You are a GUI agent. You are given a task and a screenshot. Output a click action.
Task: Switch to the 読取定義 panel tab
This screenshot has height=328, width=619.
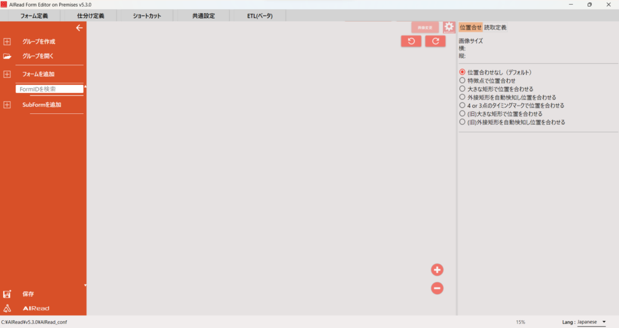point(495,28)
